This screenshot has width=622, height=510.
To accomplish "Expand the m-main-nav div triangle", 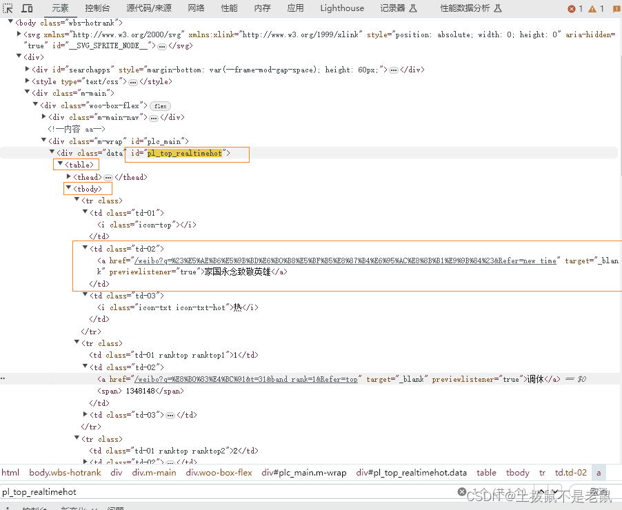I will [x=43, y=116].
